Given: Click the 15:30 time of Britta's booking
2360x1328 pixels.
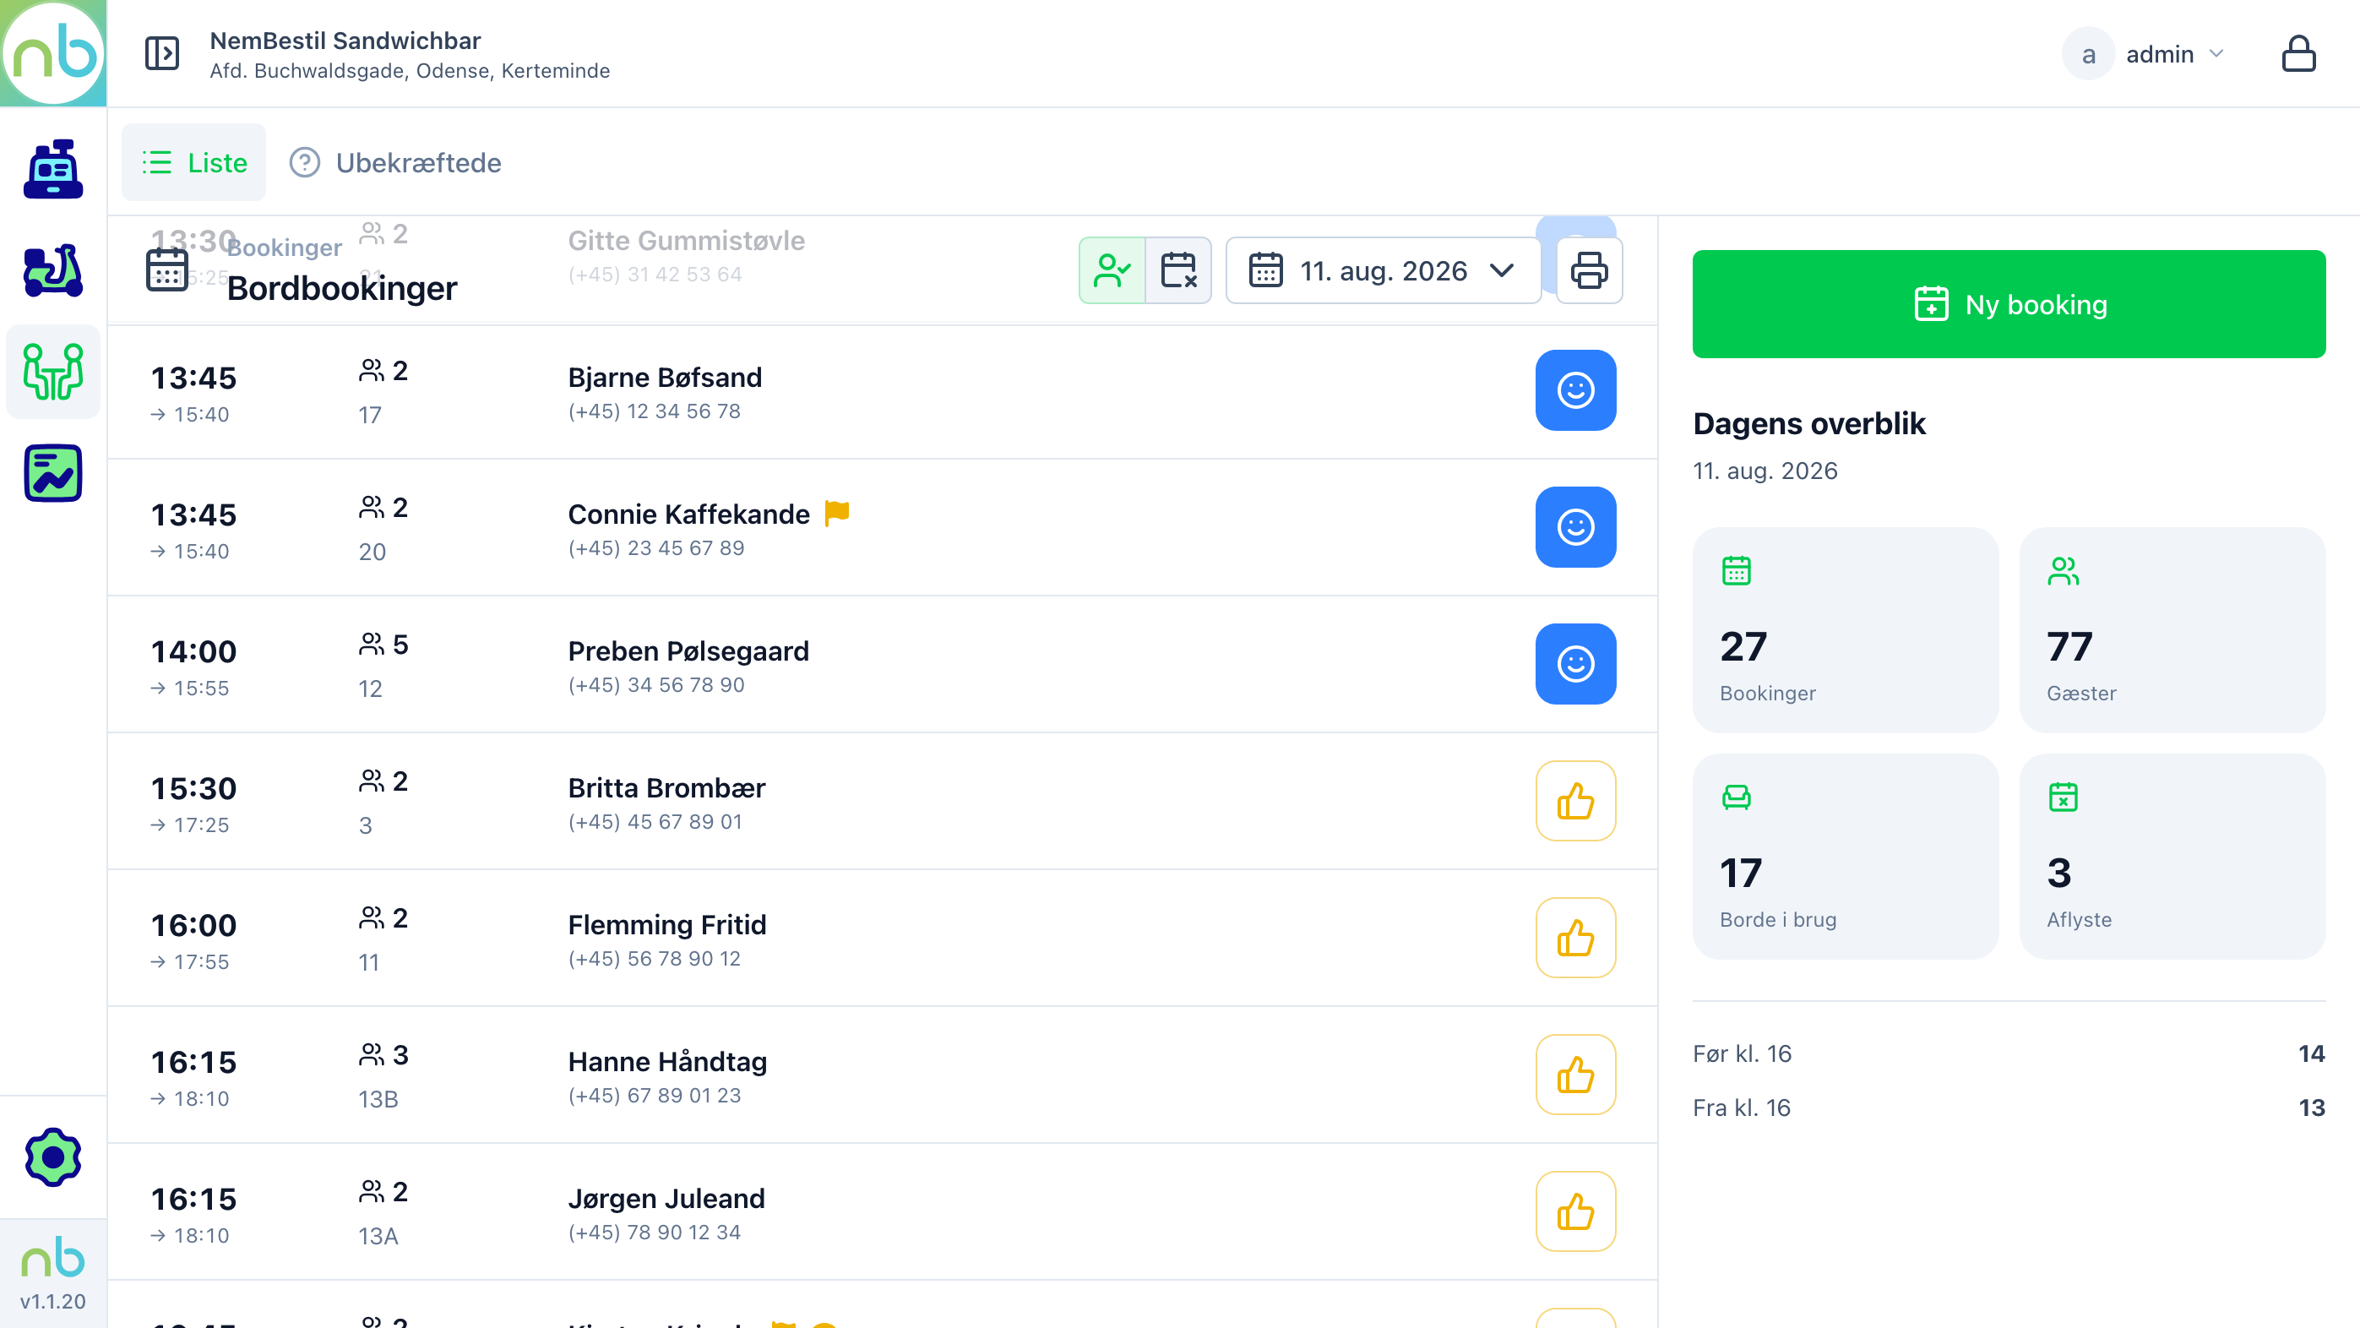Looking at the screenshot, I should pos(194,788).
